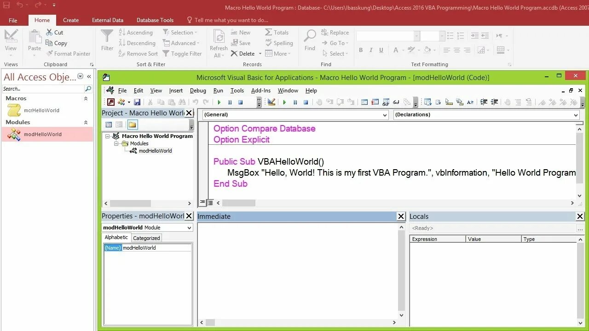
Task: Collapse the Macros group in navigation pane
Action: tap(86, 98)
